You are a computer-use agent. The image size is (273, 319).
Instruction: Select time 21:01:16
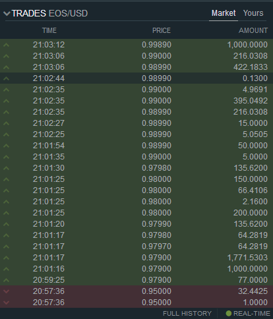(49, 269)
